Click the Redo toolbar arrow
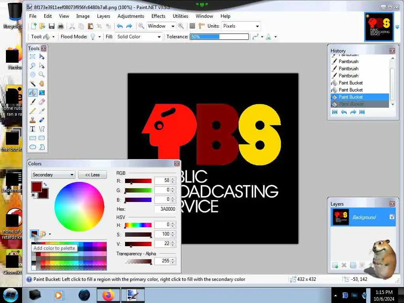The image size is (404, 303). (129, 26)
